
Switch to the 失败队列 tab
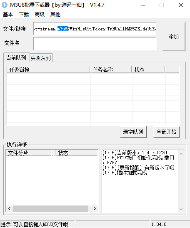[41, 58]
